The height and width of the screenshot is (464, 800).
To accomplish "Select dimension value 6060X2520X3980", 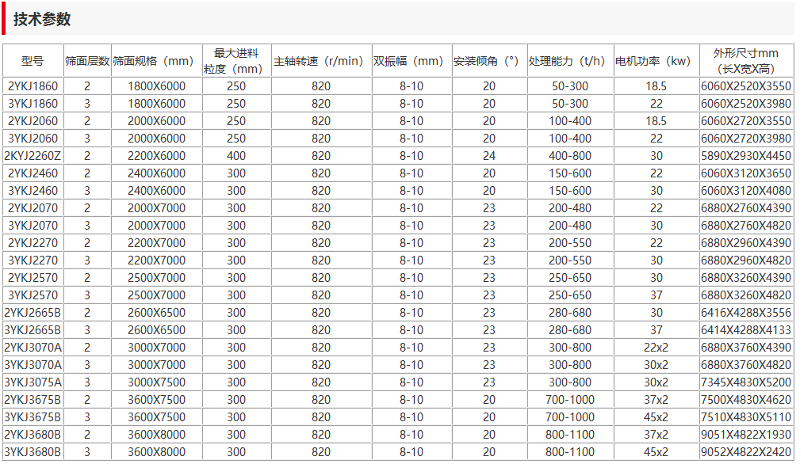I will (x=746, y=104).
